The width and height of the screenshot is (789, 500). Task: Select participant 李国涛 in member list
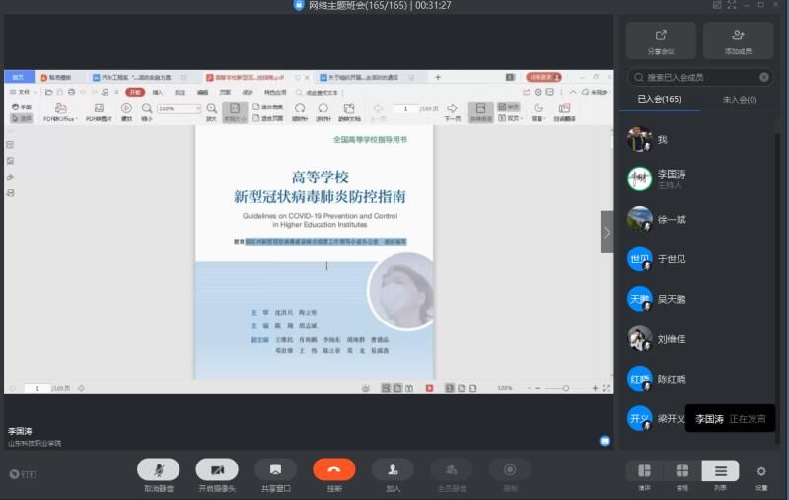(699, 179)
